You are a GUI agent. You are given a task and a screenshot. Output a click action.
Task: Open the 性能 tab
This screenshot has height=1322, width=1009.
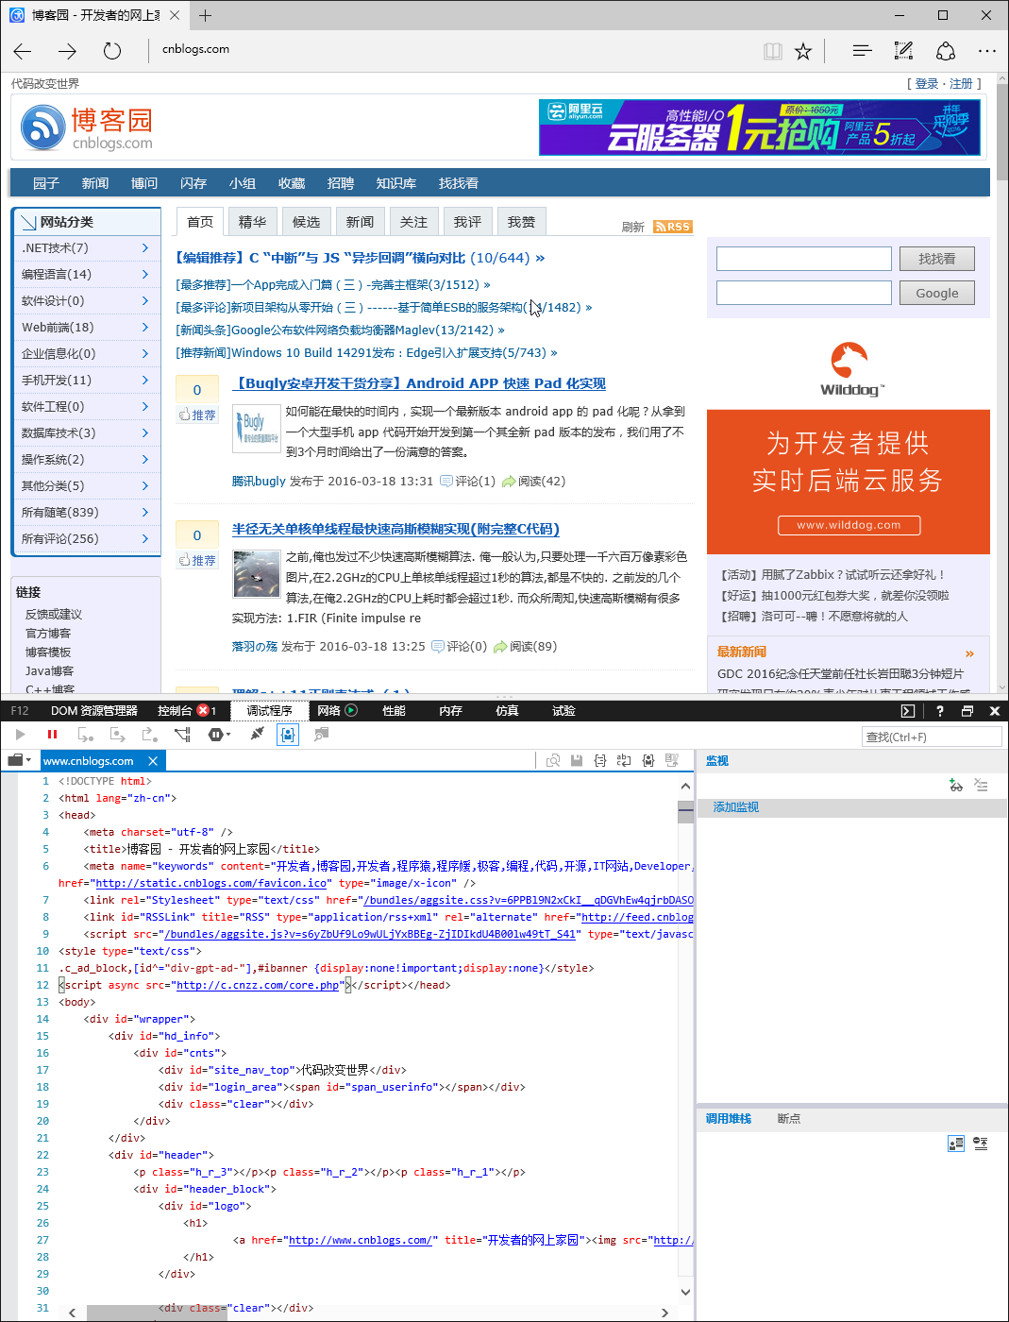[394, 711]
